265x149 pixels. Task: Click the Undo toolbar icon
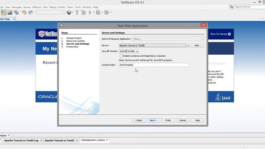[24, 12]
